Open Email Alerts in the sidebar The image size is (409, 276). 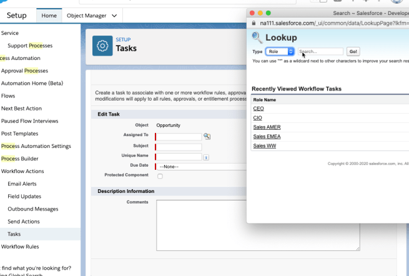pyautogui.click(x=22, y=184)
